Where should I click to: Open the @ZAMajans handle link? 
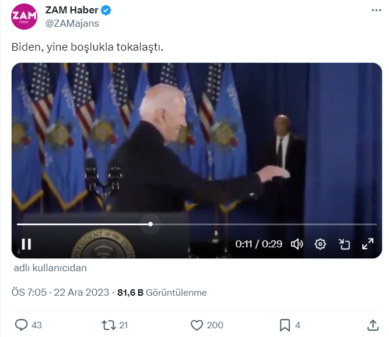72,23
